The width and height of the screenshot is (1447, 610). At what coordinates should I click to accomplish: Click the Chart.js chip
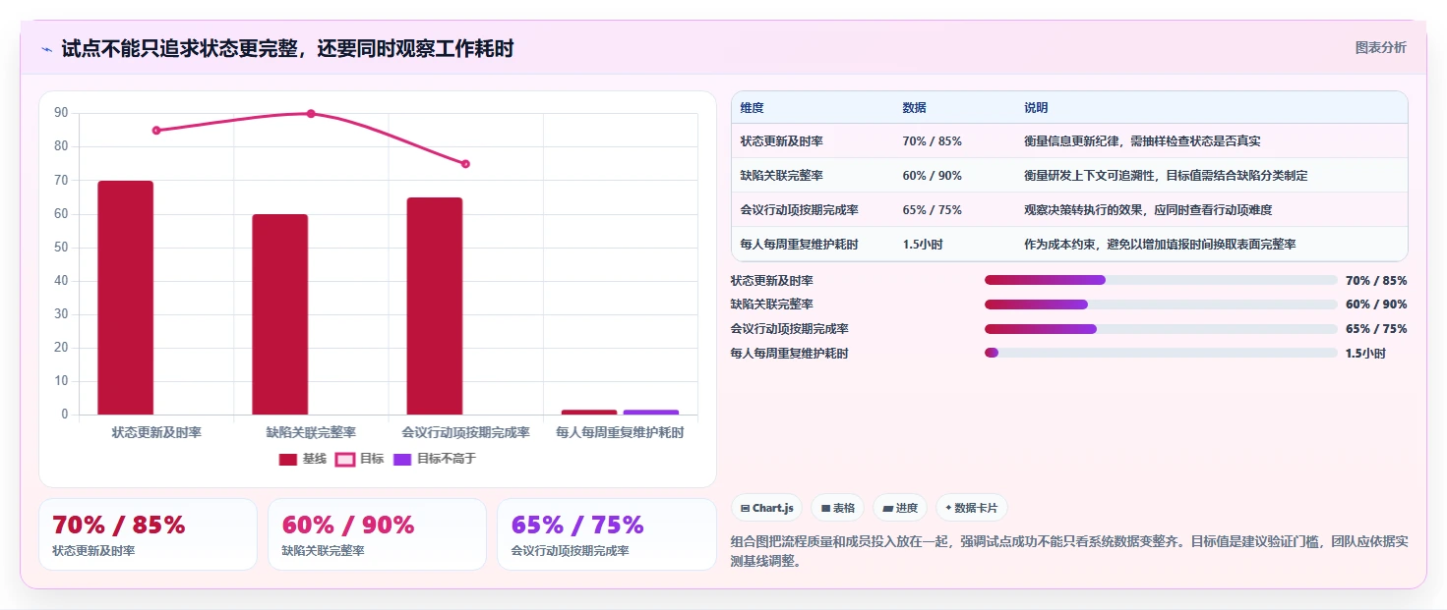coord(766,508)
